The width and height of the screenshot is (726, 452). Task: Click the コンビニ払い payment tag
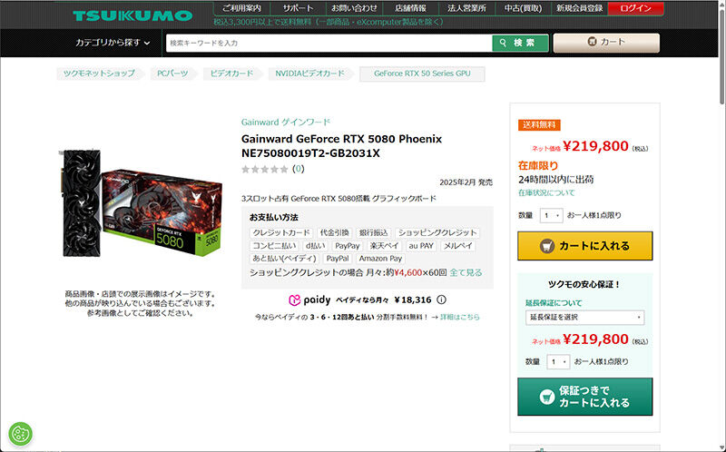point(275,246)
